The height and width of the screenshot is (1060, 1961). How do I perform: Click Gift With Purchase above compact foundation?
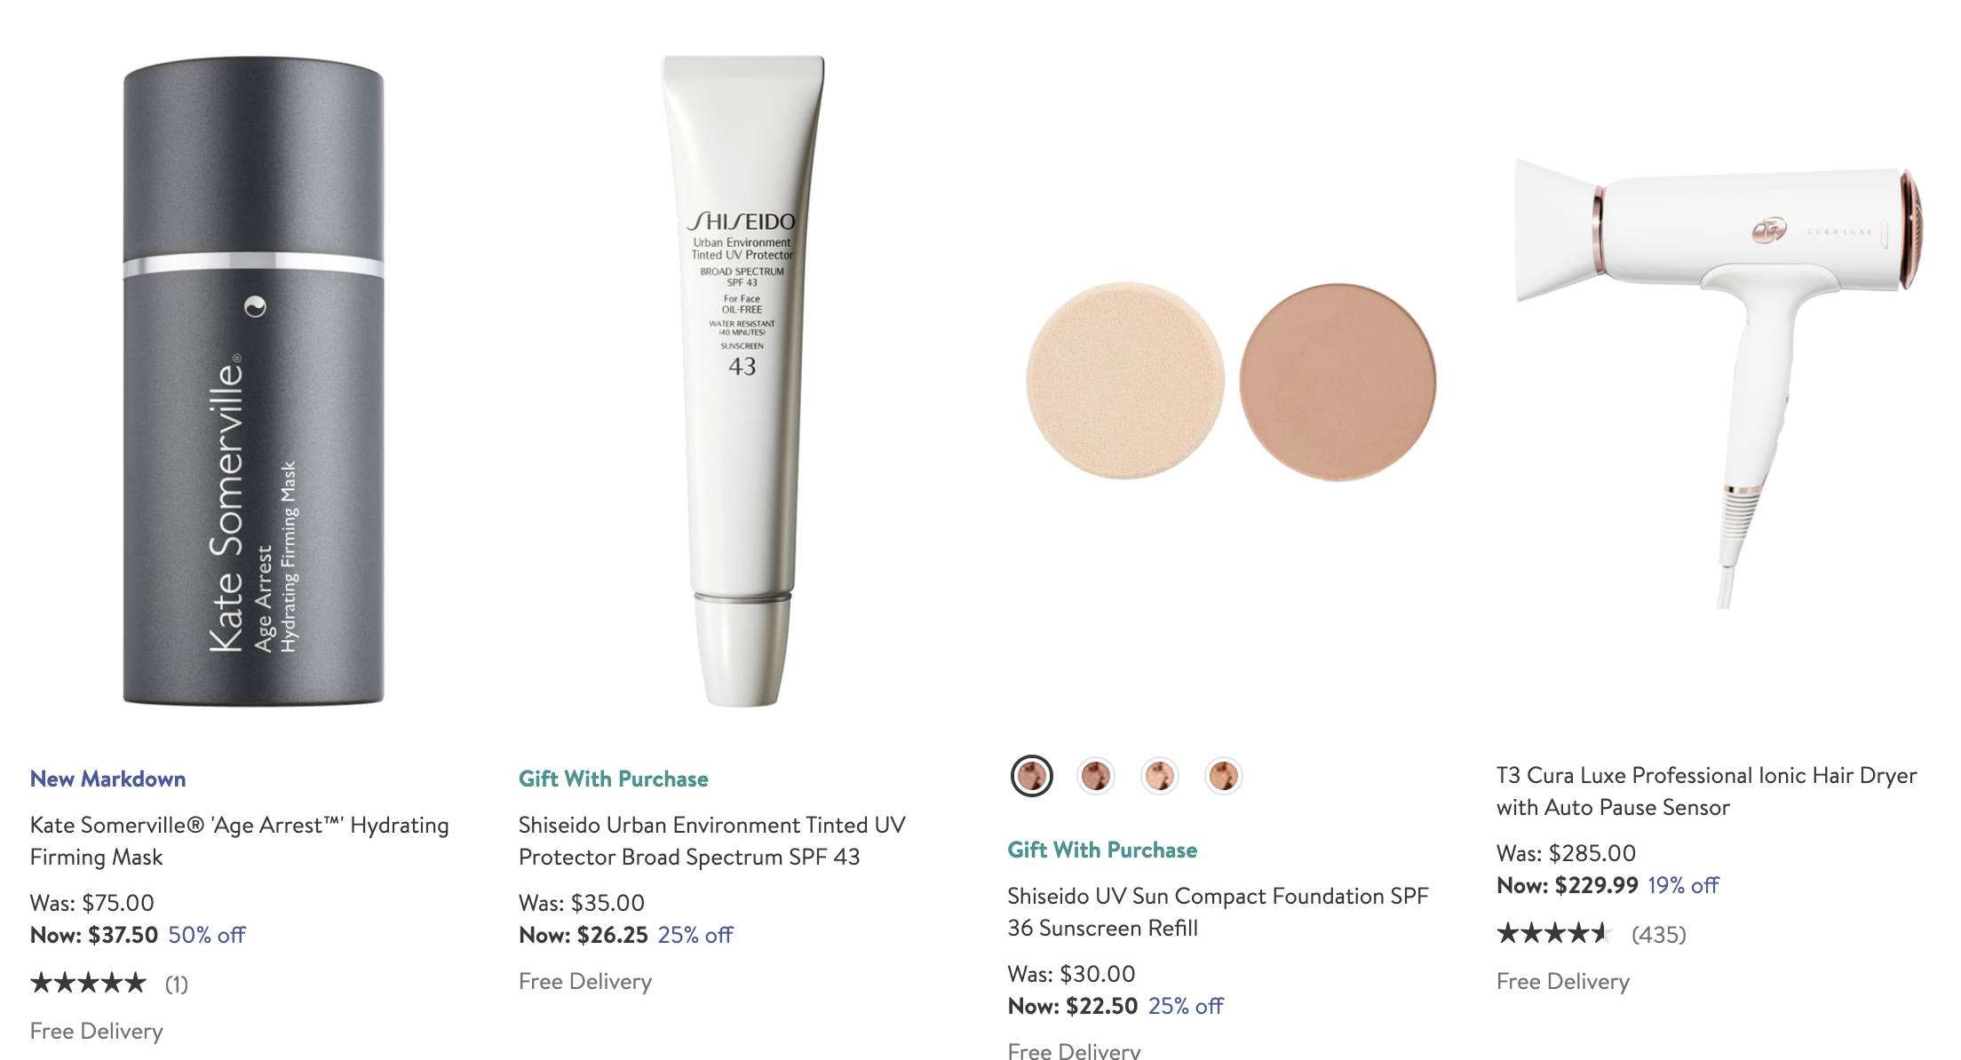[x=1102, y=850]
